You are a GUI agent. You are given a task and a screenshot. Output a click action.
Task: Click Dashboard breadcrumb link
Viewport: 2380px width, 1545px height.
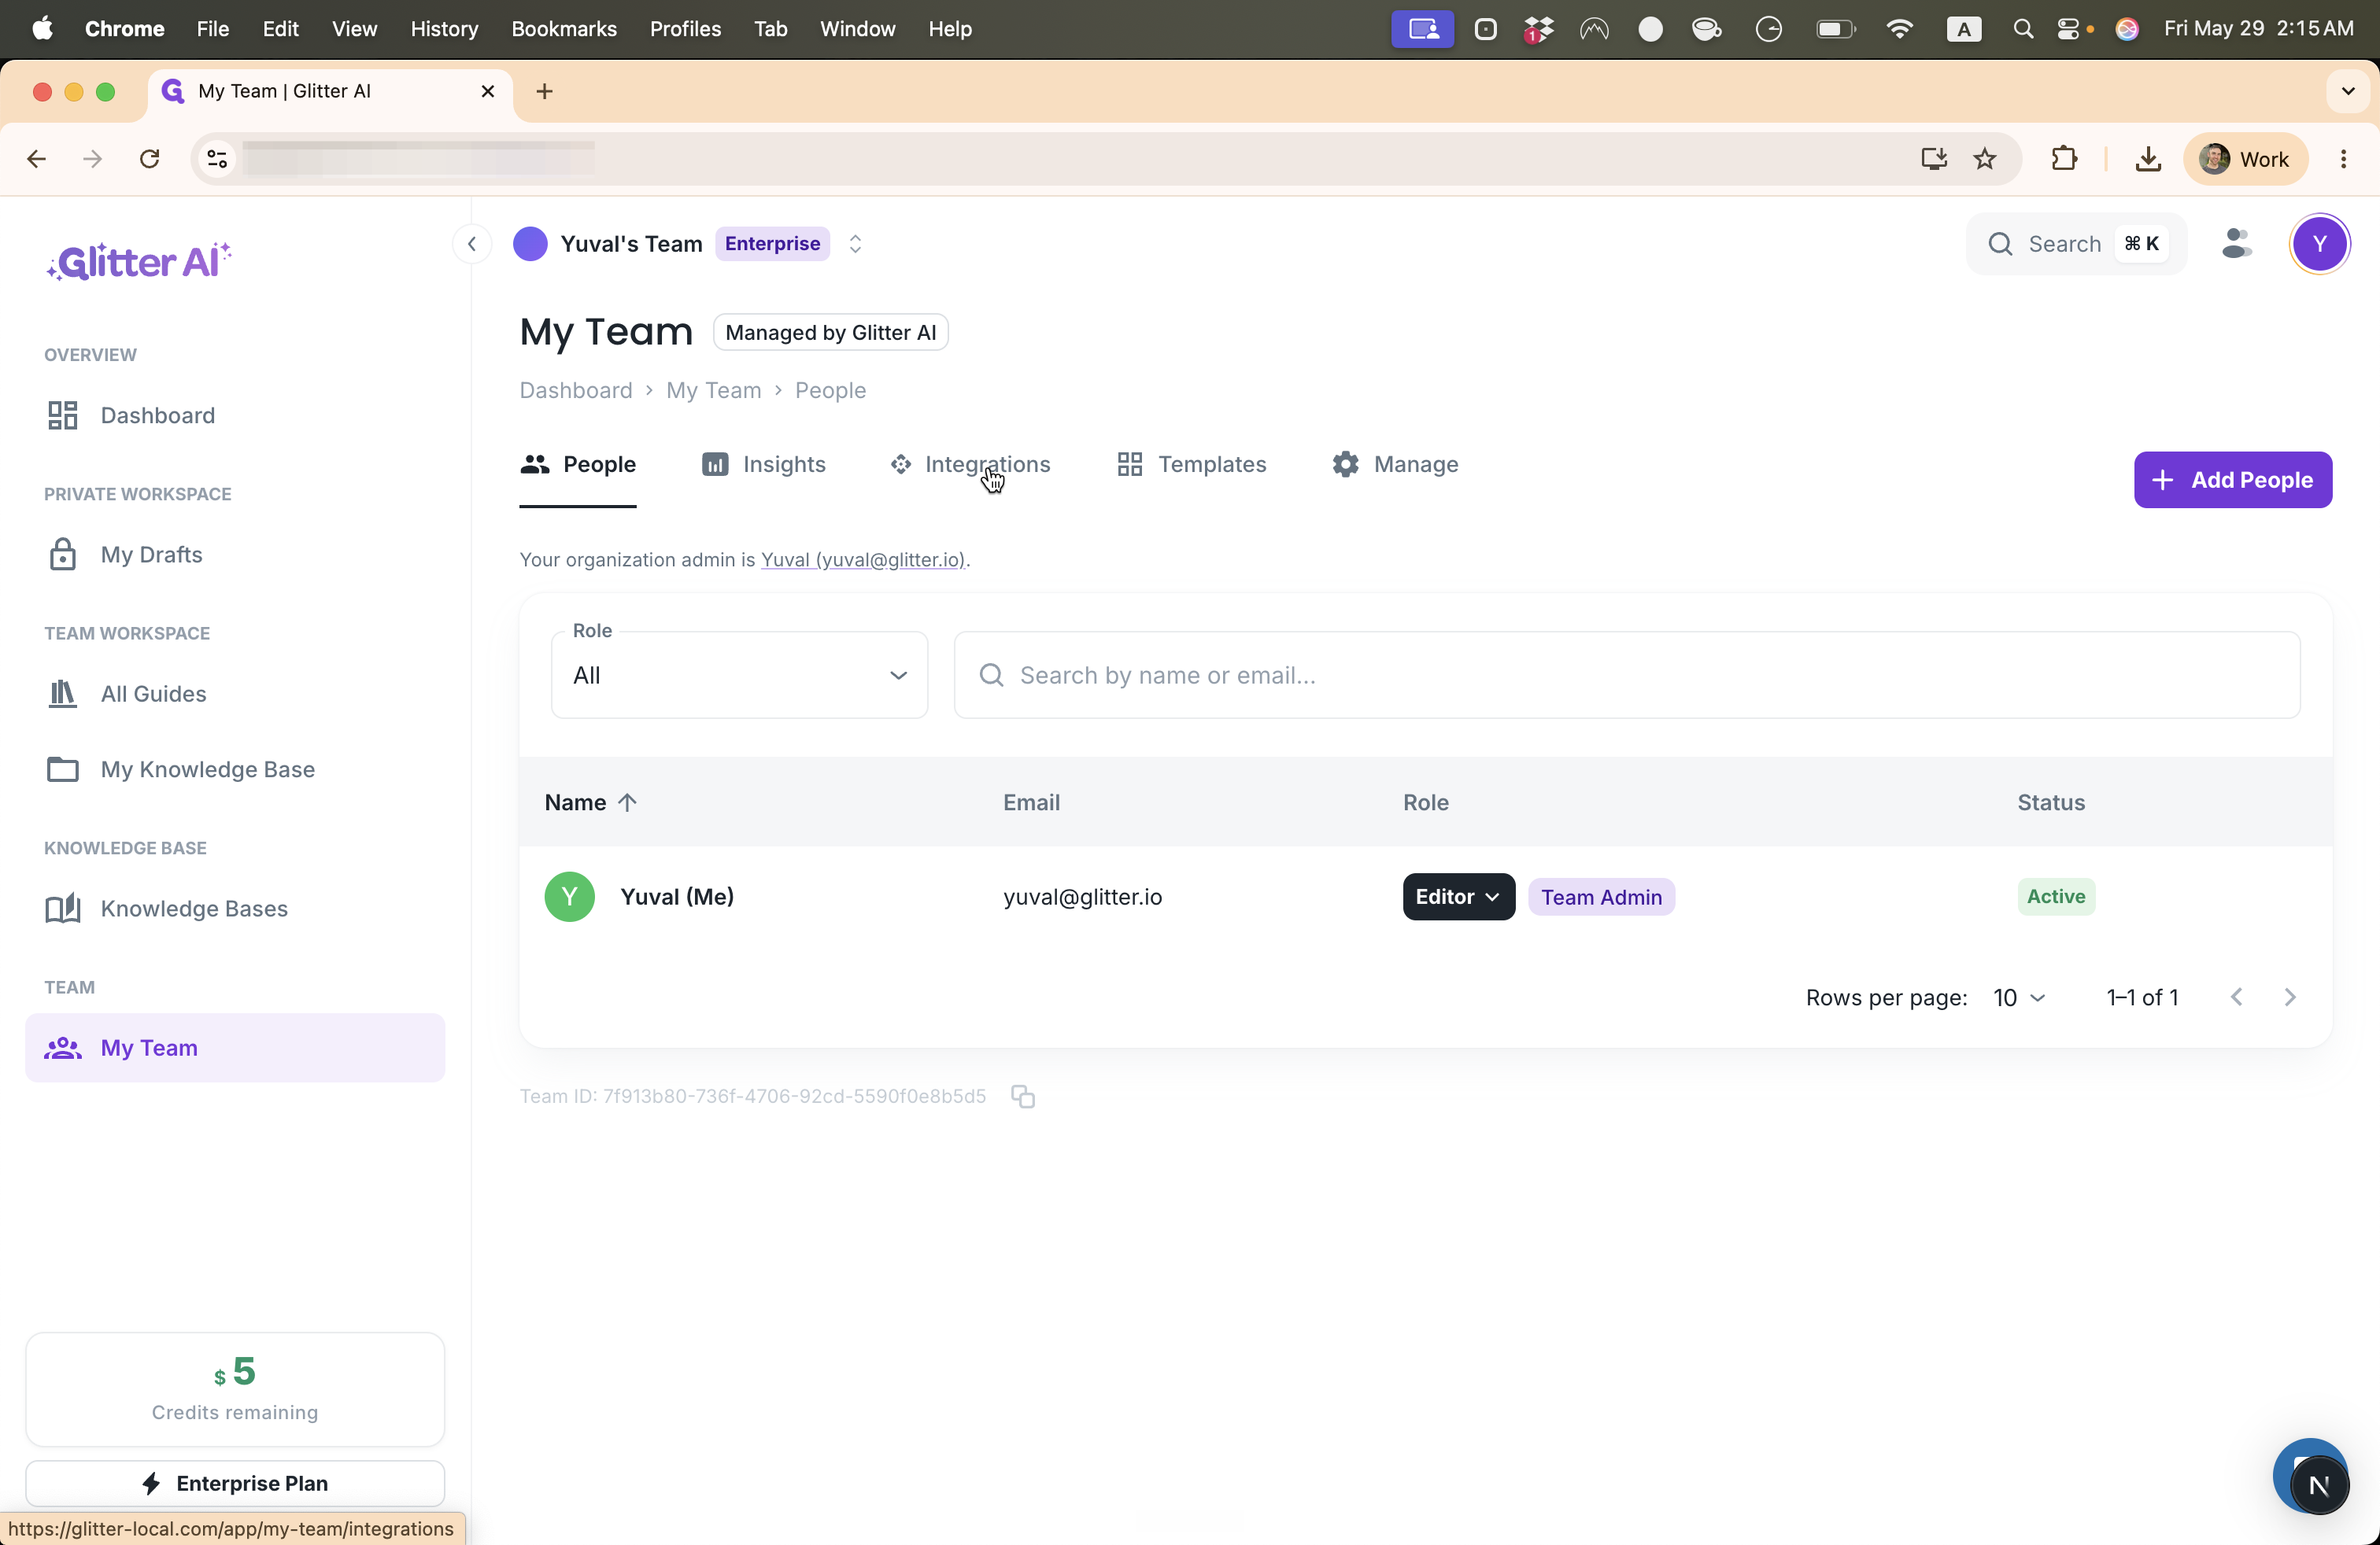click(576, 391)
